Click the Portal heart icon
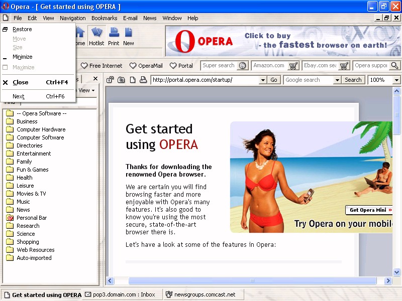402x301 pixels. pyautogui.click(x=173, y=66)
